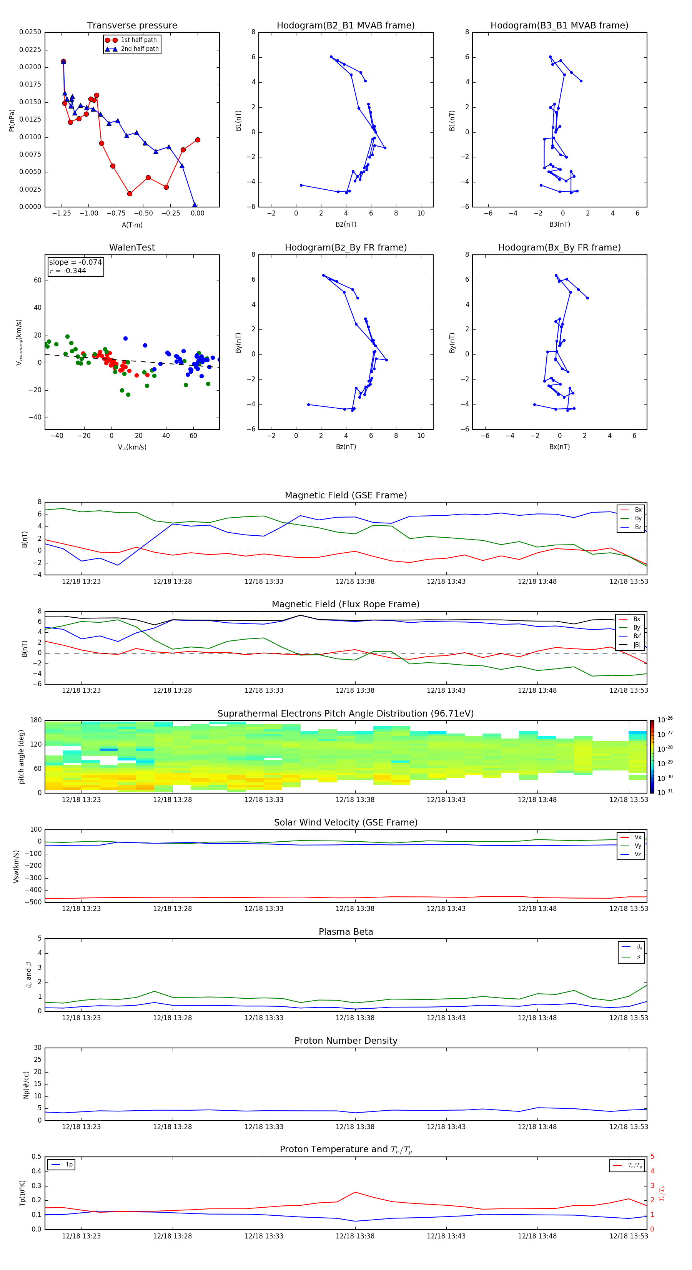Select the Vz legend entry in solar wind panel

(631, 854)
